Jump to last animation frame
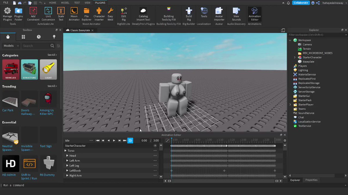 click(x=125, y=140)
